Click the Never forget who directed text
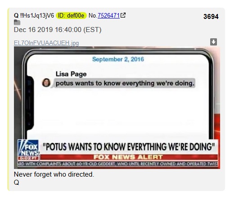Screen dimensions: 230x205 pyautogui.click(x=54, y=174)
